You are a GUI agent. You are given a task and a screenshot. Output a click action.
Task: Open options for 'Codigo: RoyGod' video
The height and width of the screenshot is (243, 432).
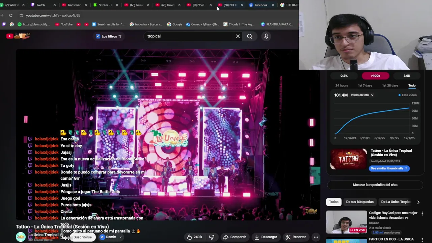(x=422, y=214)
